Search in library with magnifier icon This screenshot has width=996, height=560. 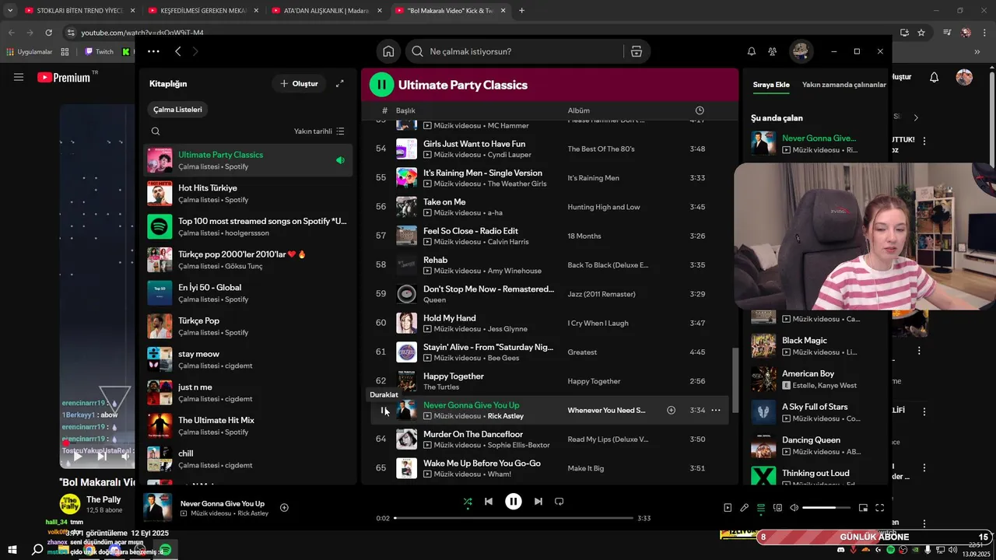(x=156, y=131)
